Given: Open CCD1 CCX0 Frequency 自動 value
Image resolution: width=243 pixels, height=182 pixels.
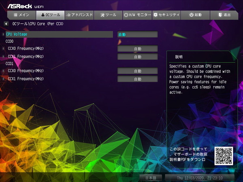Looking at the screenshot, I should pos(137,71).
